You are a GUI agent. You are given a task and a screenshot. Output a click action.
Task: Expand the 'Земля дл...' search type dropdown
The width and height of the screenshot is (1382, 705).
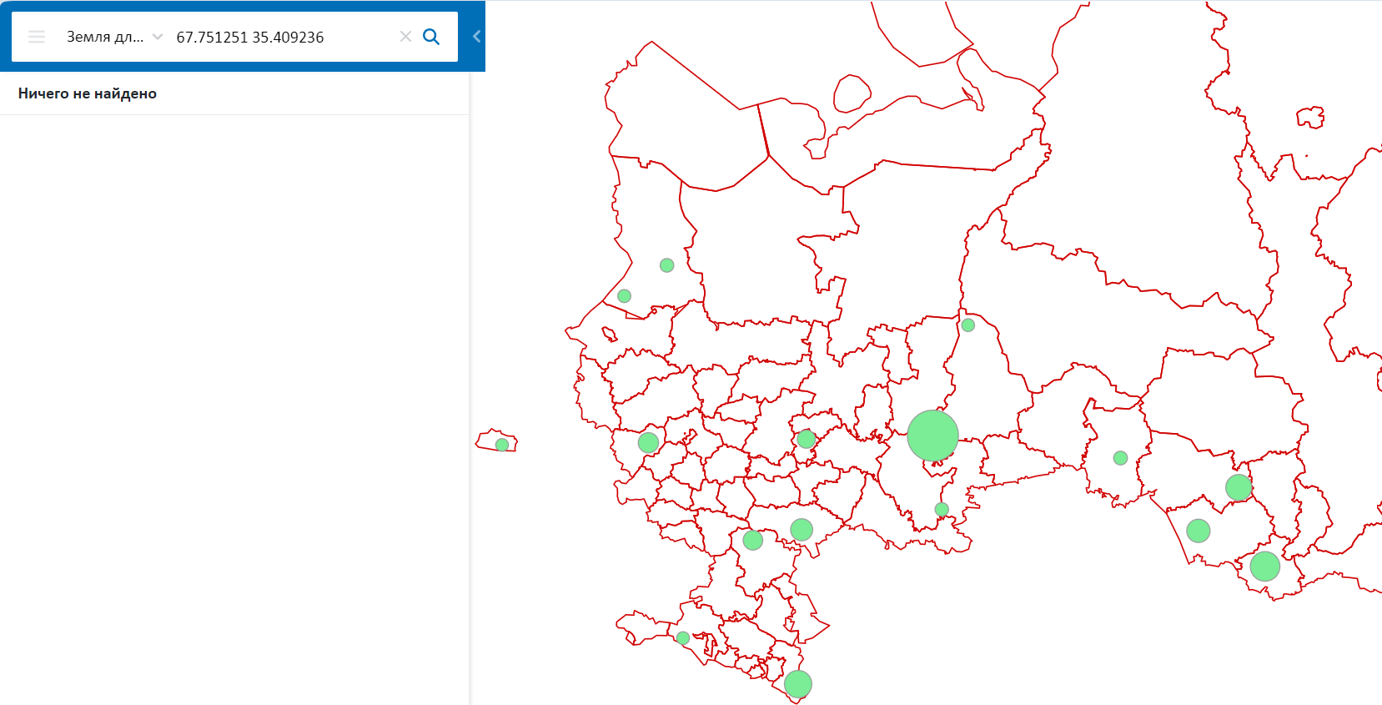point(114,37)
